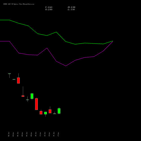Click the green candlestick for 12 Jun

(45, 113)
